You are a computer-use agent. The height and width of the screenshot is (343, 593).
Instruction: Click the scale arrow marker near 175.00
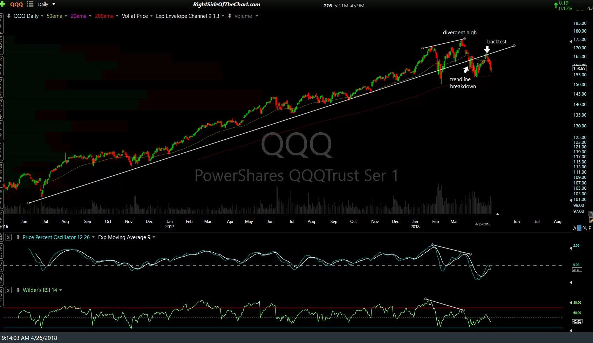pos(571,42)
